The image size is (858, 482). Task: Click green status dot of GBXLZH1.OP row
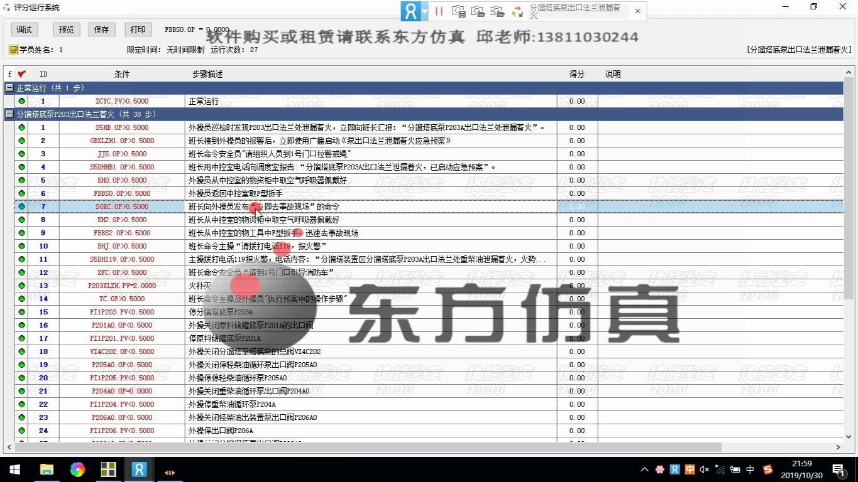pyautogui.click(x=21, y=141)
